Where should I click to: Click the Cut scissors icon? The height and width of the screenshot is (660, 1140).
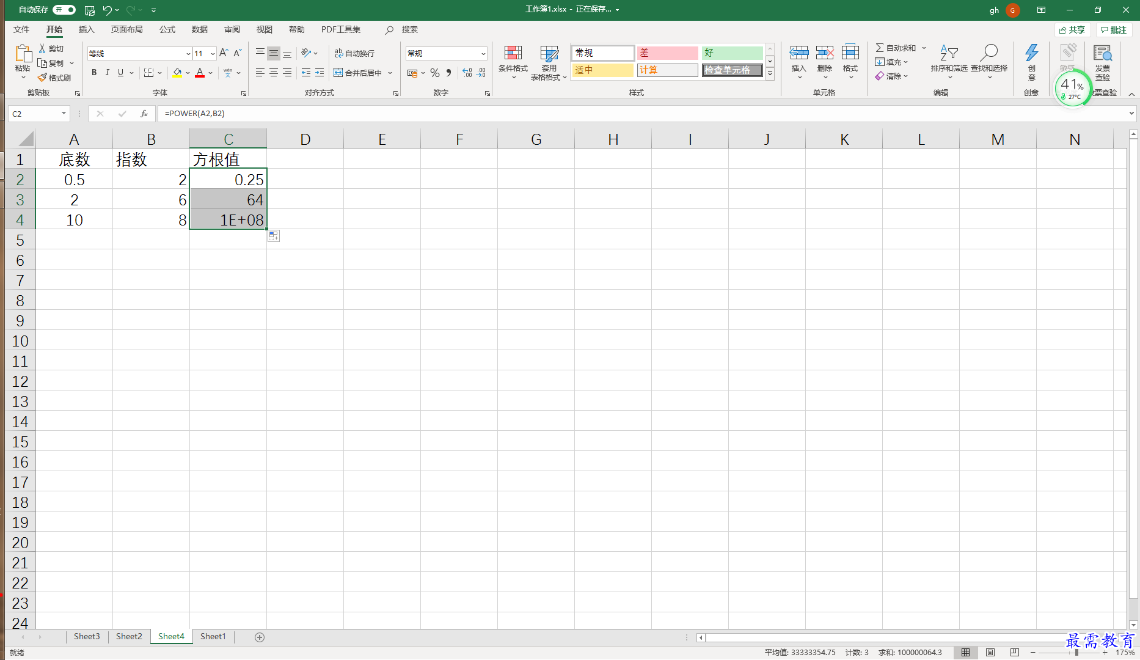[x=42, y=48]
